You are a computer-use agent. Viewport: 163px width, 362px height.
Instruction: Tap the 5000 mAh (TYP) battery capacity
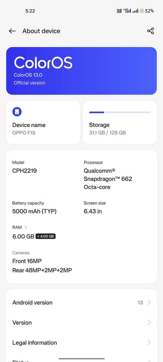pyautogui.click(x=34, y=211)
